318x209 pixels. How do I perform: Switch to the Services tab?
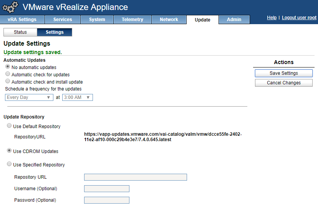pyautogui.click(x=63, y=20)
